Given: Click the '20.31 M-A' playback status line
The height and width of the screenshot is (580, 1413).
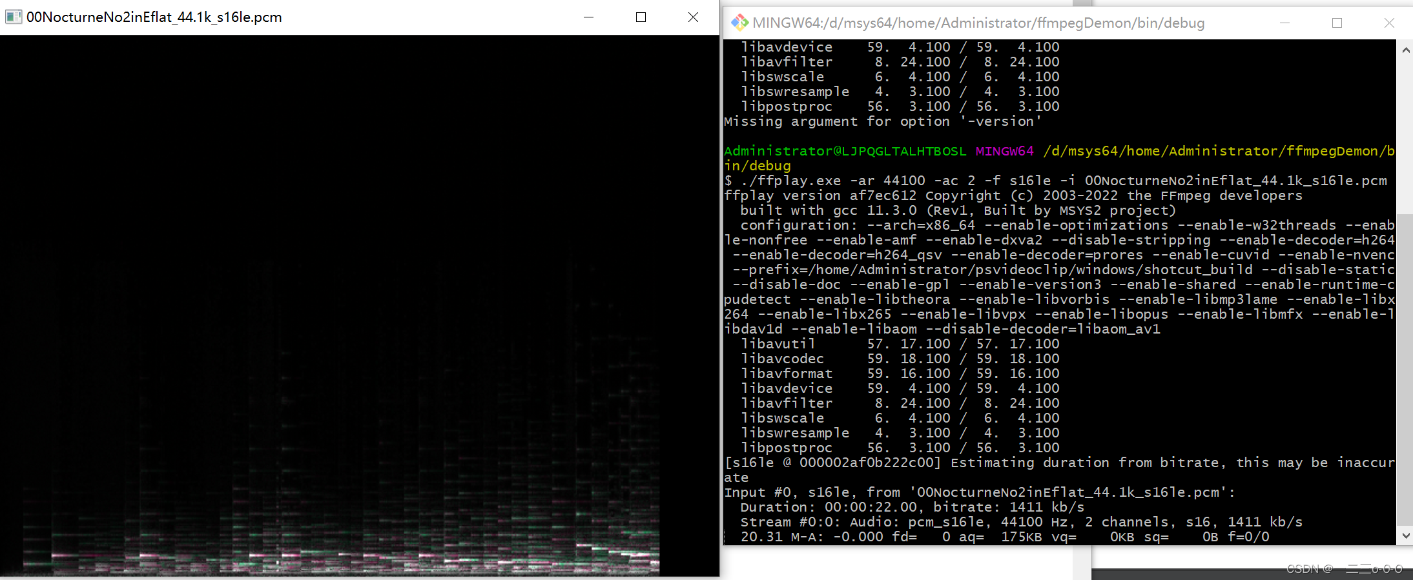Looking at the screenshot, I should [x=1005, y=537].
